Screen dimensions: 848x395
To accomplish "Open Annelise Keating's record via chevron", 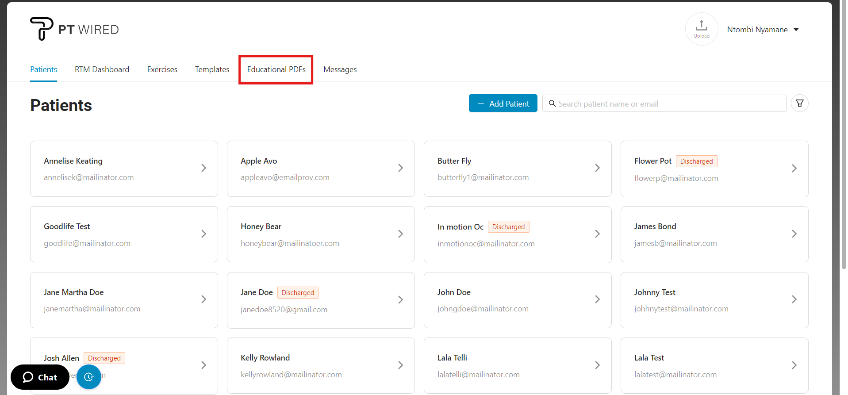I will point(203,168).
